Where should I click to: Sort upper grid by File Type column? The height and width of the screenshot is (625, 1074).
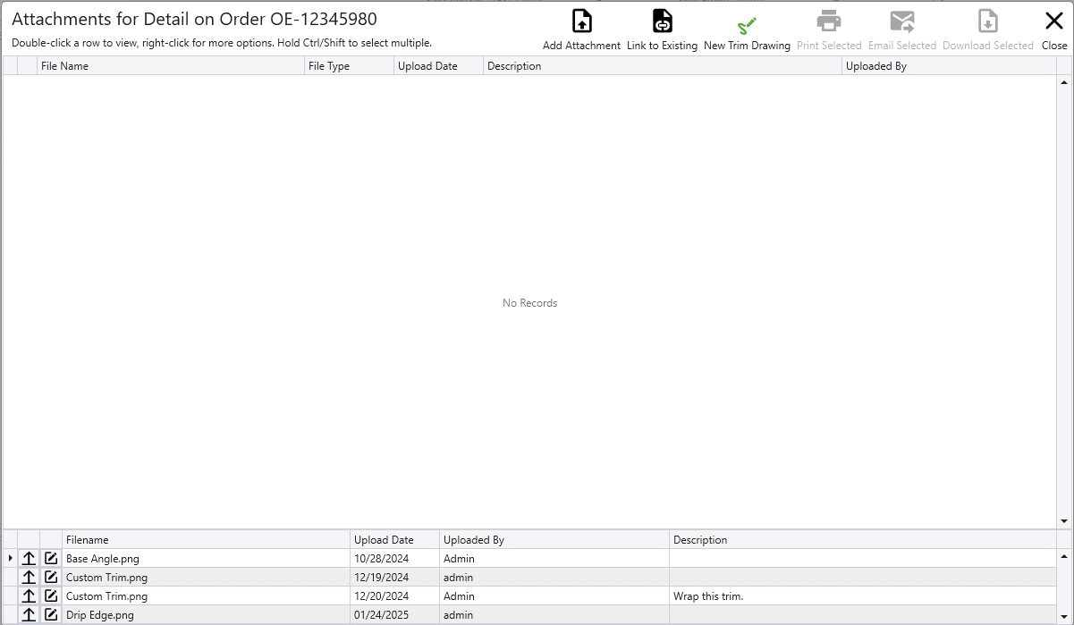(x=350, y=66)
